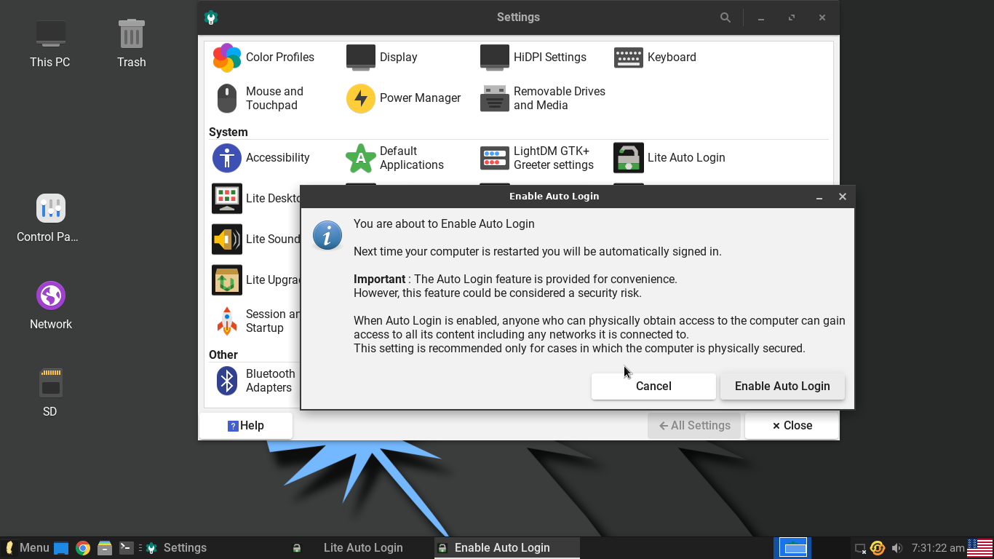Click the "You are about to Enable Auto Login" text

click(444, 224)
